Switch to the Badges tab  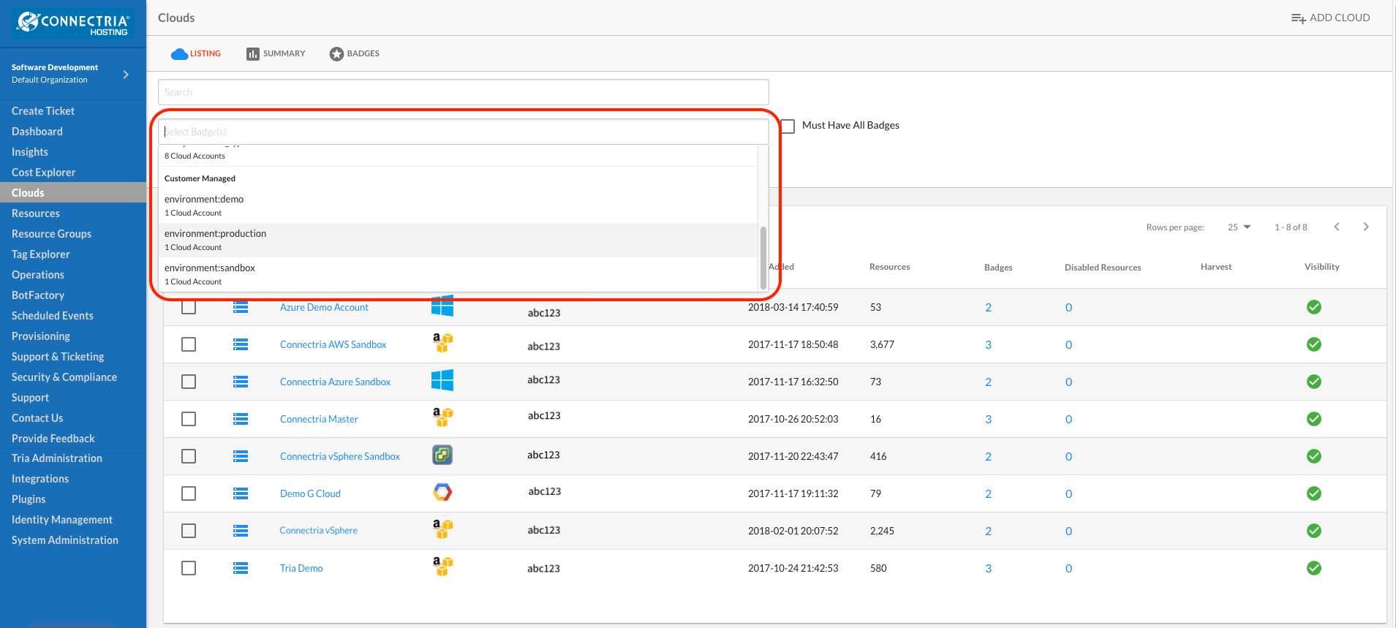coord(355,53)
